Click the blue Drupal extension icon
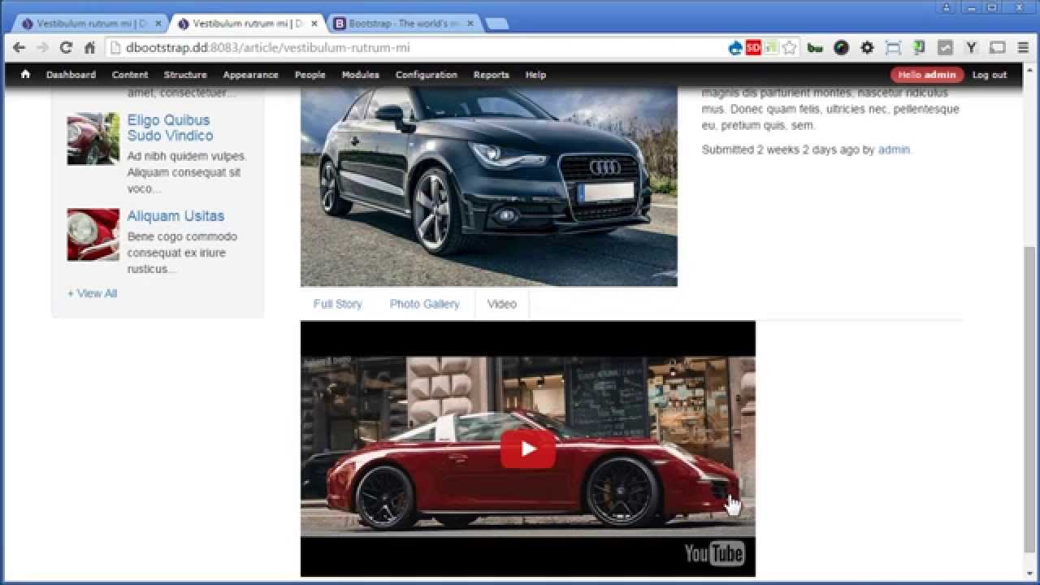1040x585 pixels. [x=735, y=48]
